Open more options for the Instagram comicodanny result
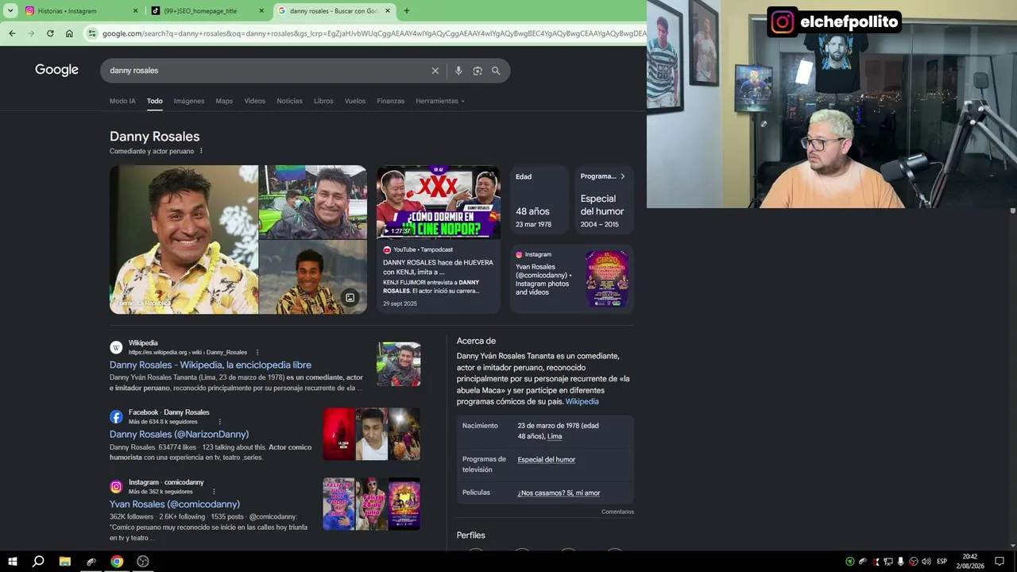1017x572 pixels. tap(214, 492)
